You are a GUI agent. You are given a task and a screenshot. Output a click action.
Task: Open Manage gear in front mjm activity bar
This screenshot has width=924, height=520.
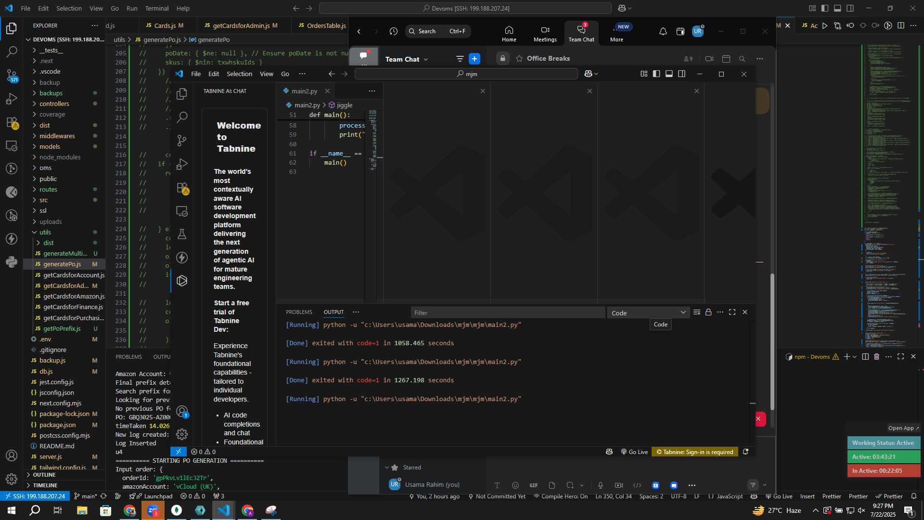(182, 434)
